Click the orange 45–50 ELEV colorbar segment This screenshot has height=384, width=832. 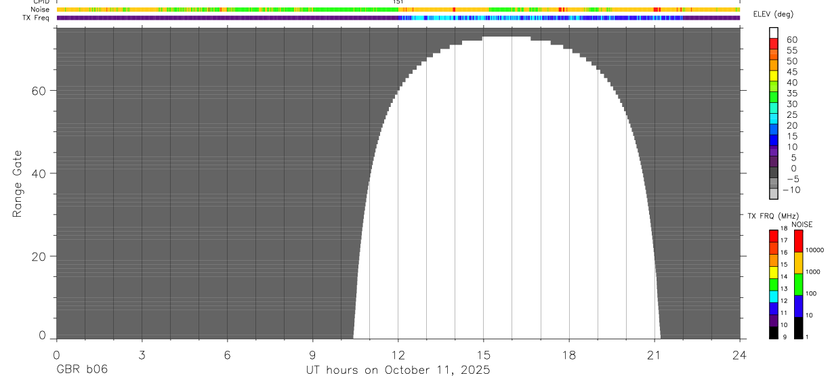(773, 66)
